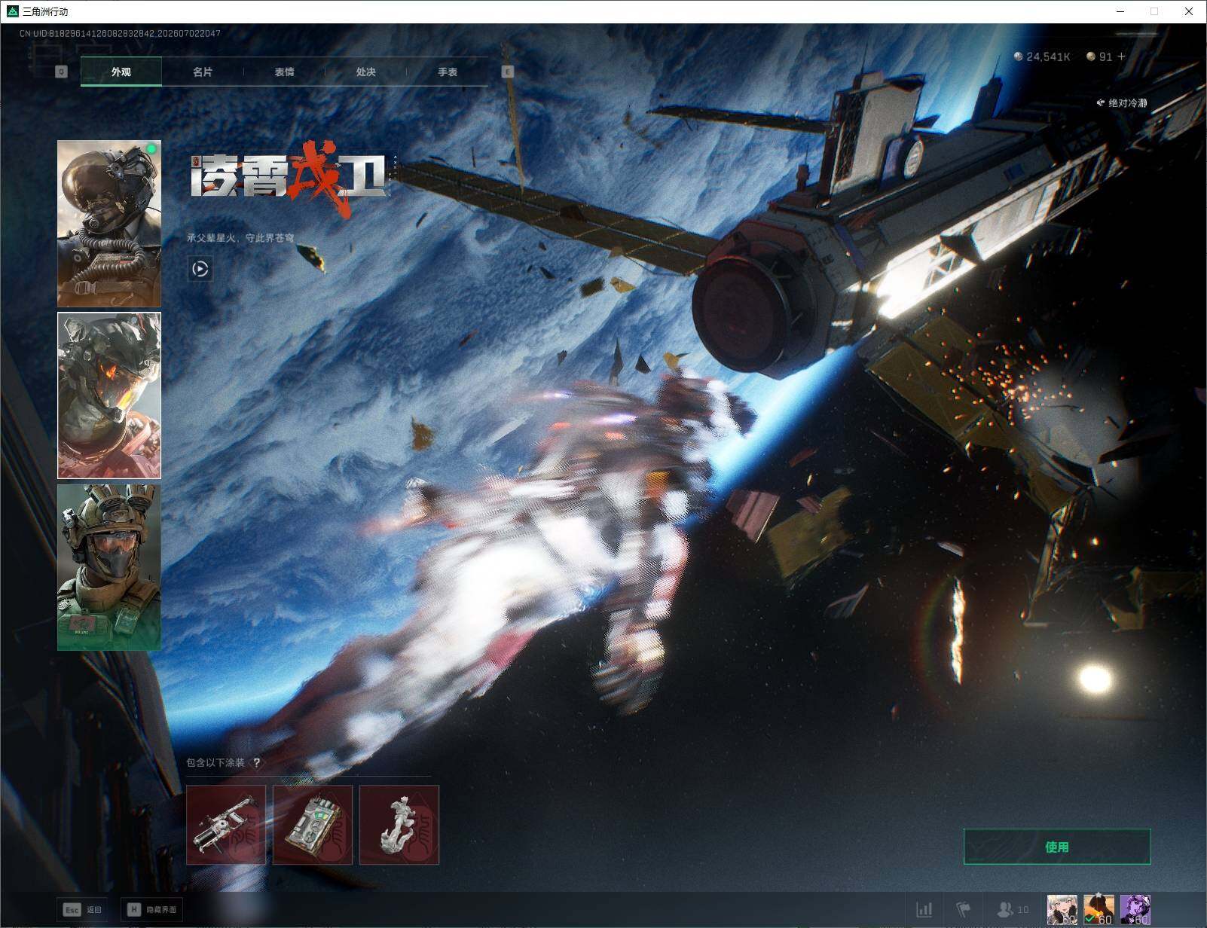Select the green soldier skin thumbnail
Viewport: 1207px width, 928px height.
(109, 567)
